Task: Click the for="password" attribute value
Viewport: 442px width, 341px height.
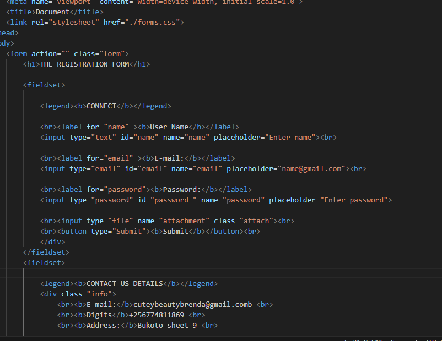Action: pyautogui.click(x=125, y=190)
